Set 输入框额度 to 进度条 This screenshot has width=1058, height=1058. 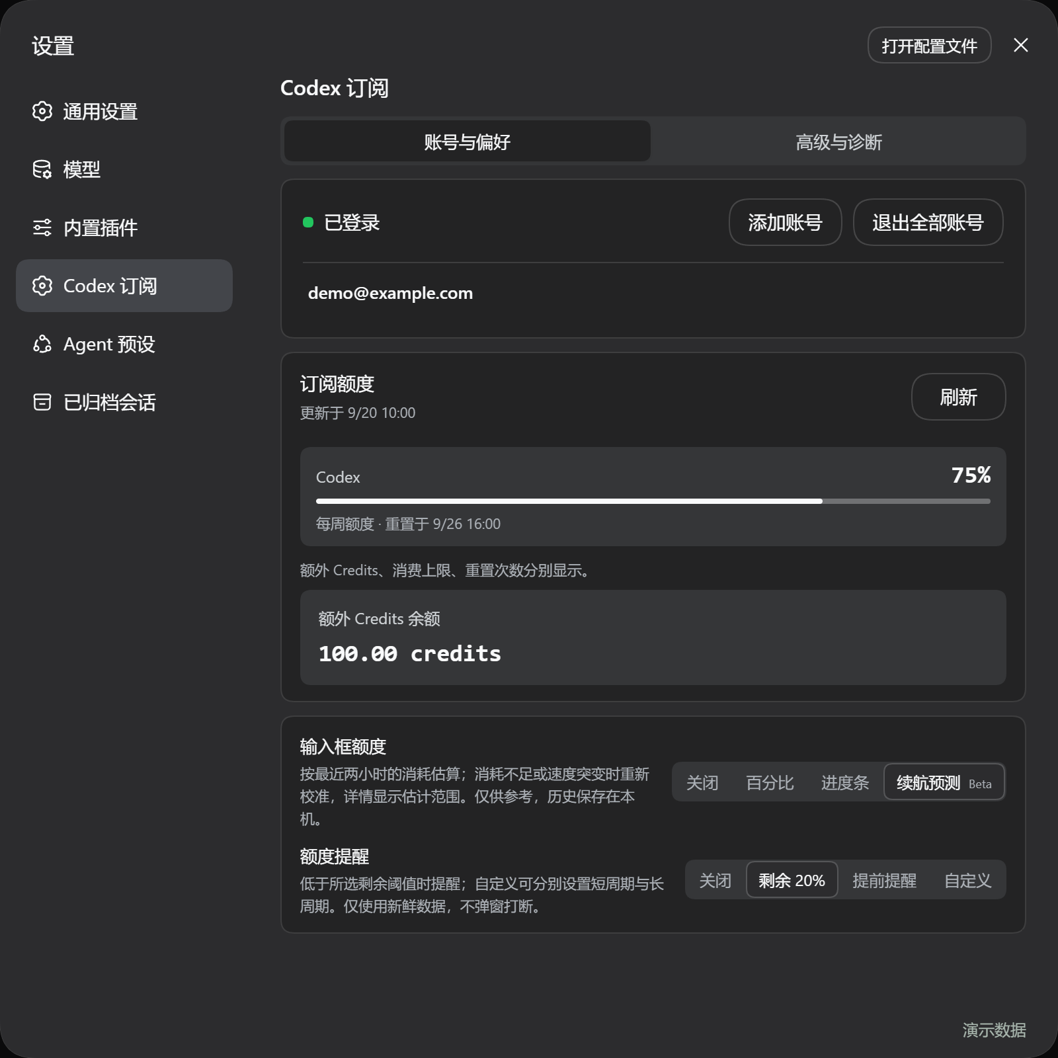pos(844,782)
